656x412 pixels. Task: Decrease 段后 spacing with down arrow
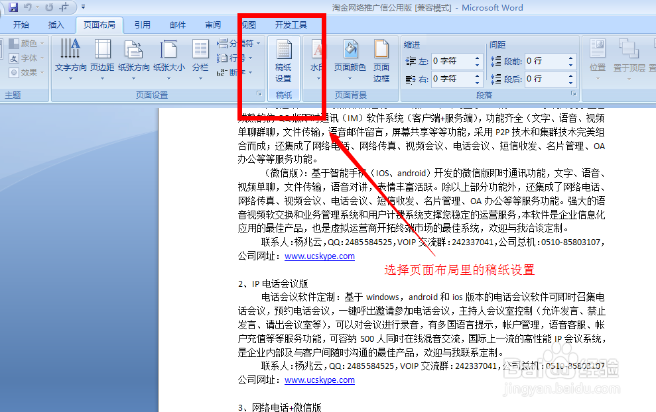570,83
